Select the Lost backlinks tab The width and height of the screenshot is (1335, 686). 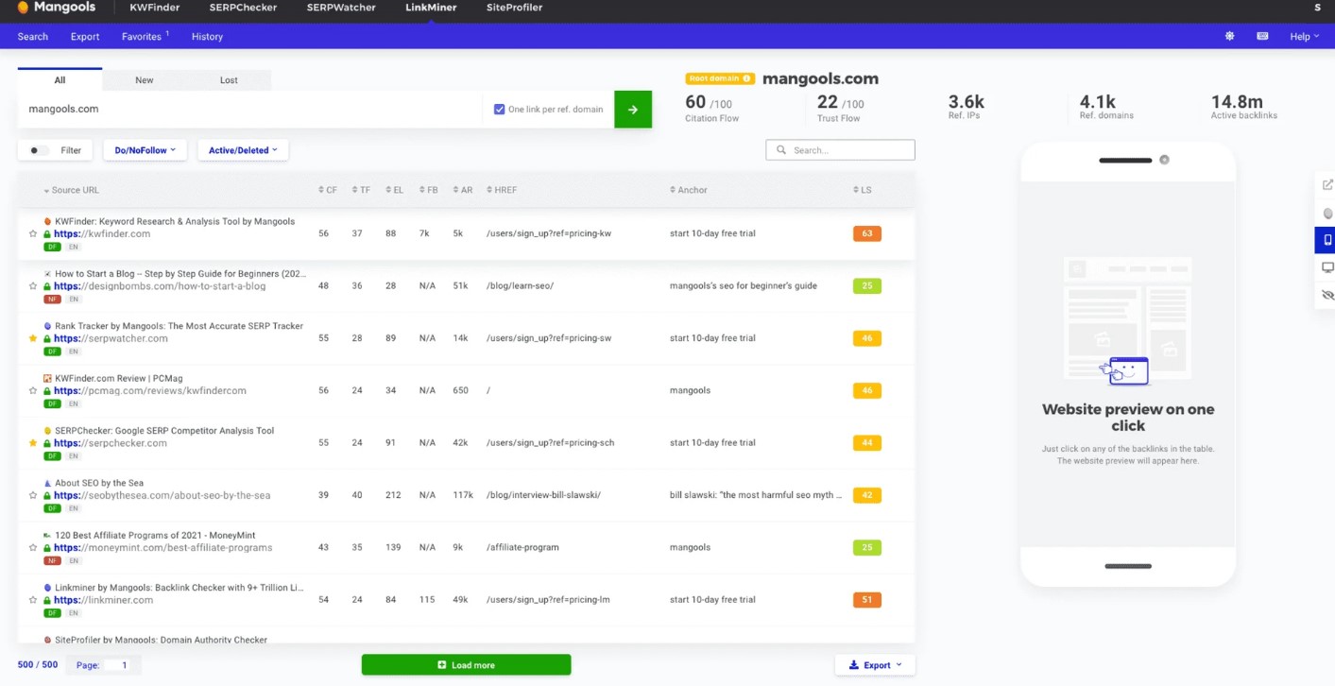point(229,80)
